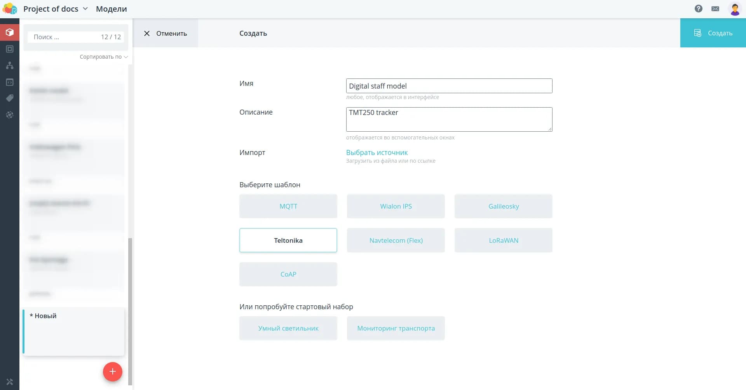Screen dimensions: 746x390
Task: Open the mail envelope icon
Action: (715, 9)
